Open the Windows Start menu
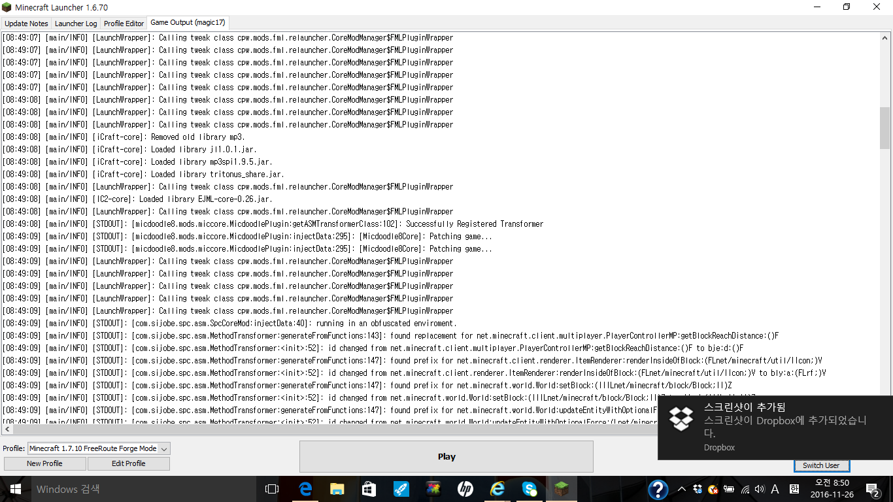Viewport: 893px width, 502px height. point(15,489)
